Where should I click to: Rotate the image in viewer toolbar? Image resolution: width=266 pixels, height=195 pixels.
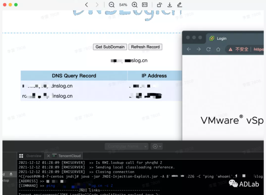coord(159,5)
